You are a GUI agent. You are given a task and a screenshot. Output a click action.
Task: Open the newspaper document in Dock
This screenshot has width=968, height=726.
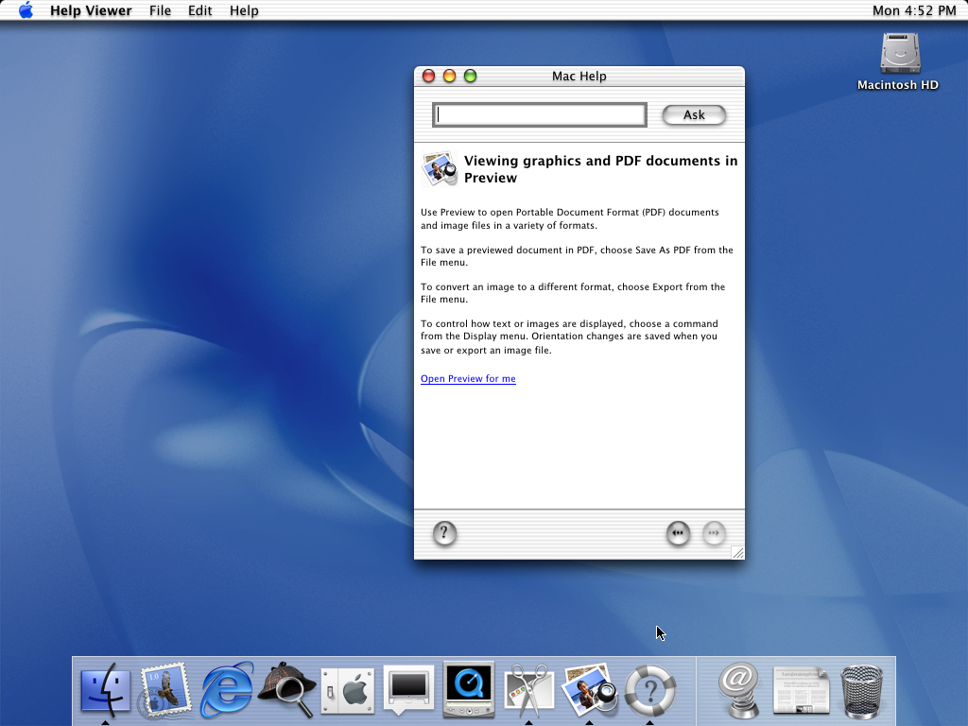point(801,689)
